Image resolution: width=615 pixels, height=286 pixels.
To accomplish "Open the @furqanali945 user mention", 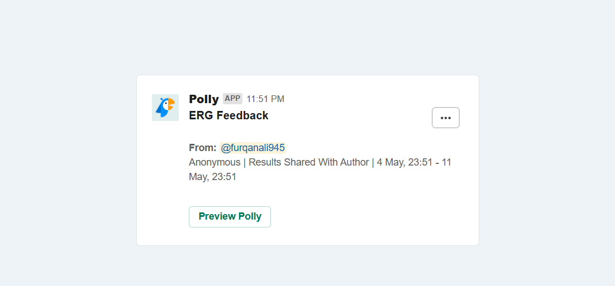I will pyautogui.click(x=252, y=148).
